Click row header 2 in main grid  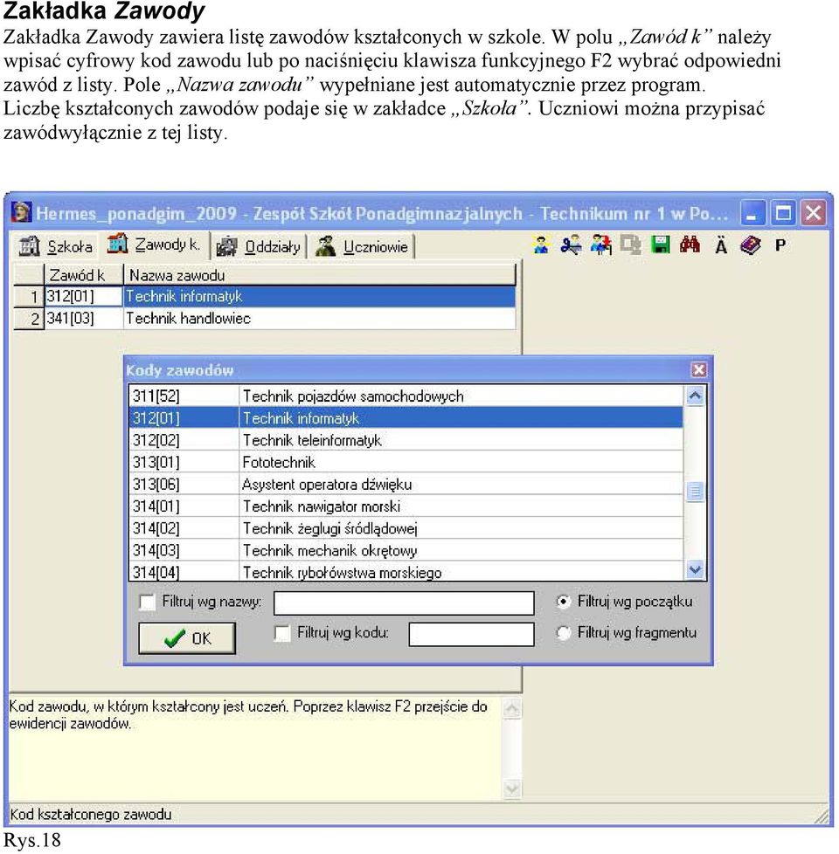28,318
